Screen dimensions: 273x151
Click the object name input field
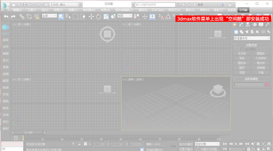[249, 85]
